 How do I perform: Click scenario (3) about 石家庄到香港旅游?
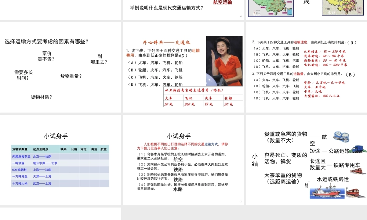[182, 176]
